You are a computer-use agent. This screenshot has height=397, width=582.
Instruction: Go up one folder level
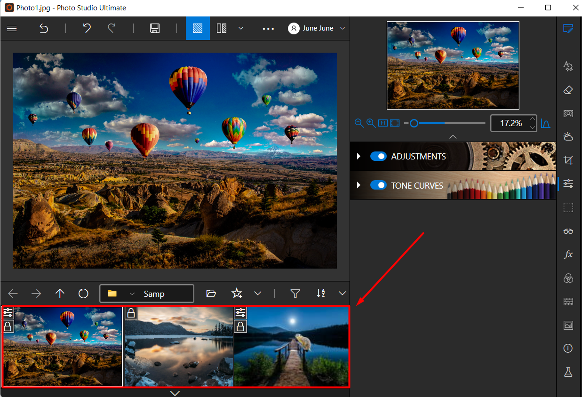60,294
